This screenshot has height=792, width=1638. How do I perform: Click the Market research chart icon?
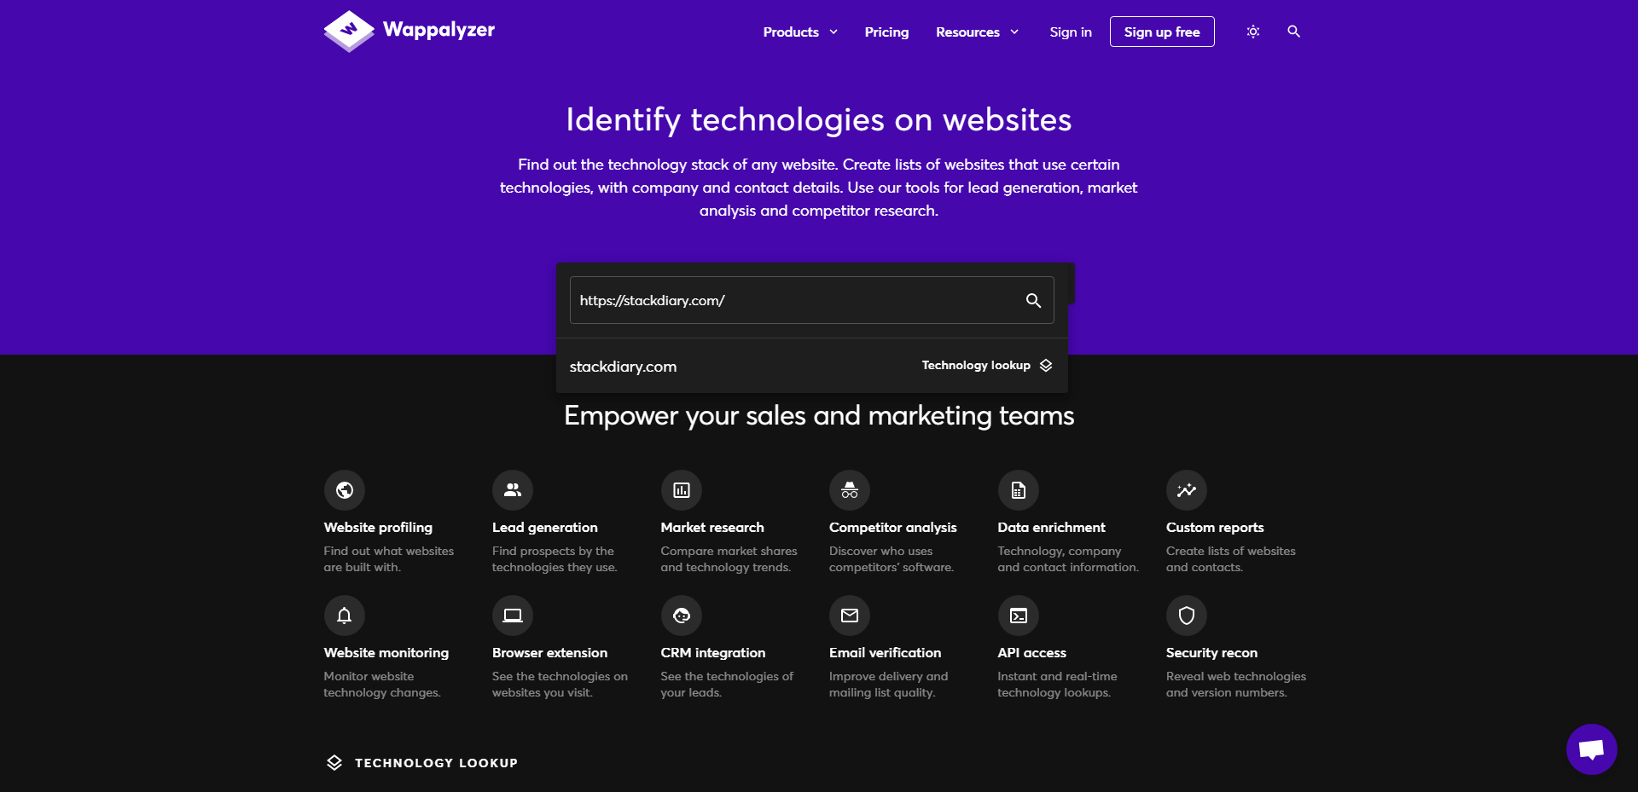pos(682,490)
